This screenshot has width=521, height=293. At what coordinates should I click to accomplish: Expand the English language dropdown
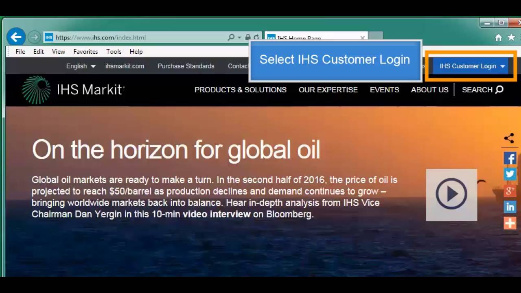click(81, 66)
